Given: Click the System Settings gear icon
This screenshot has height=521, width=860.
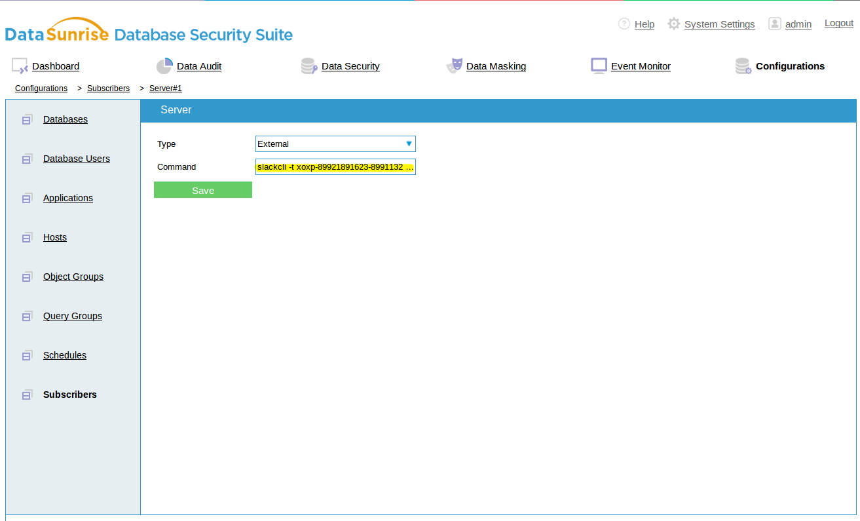Looking at the screenshot, I should 674,24.
